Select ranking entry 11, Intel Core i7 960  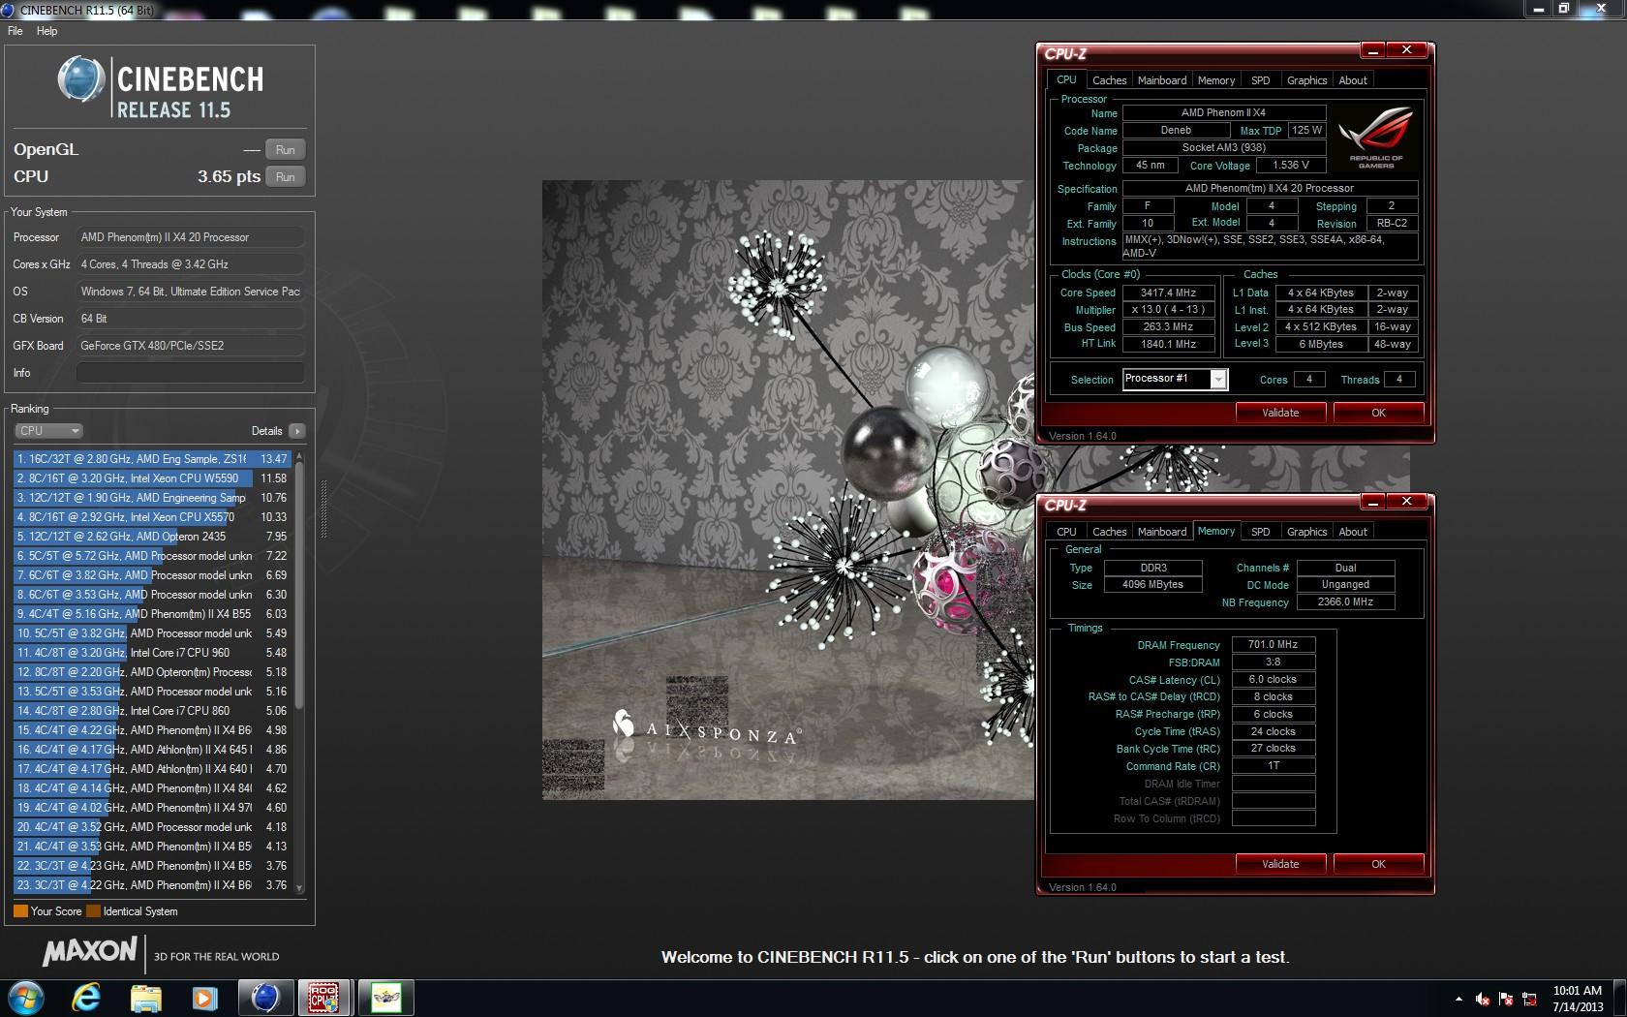(152, 653)
